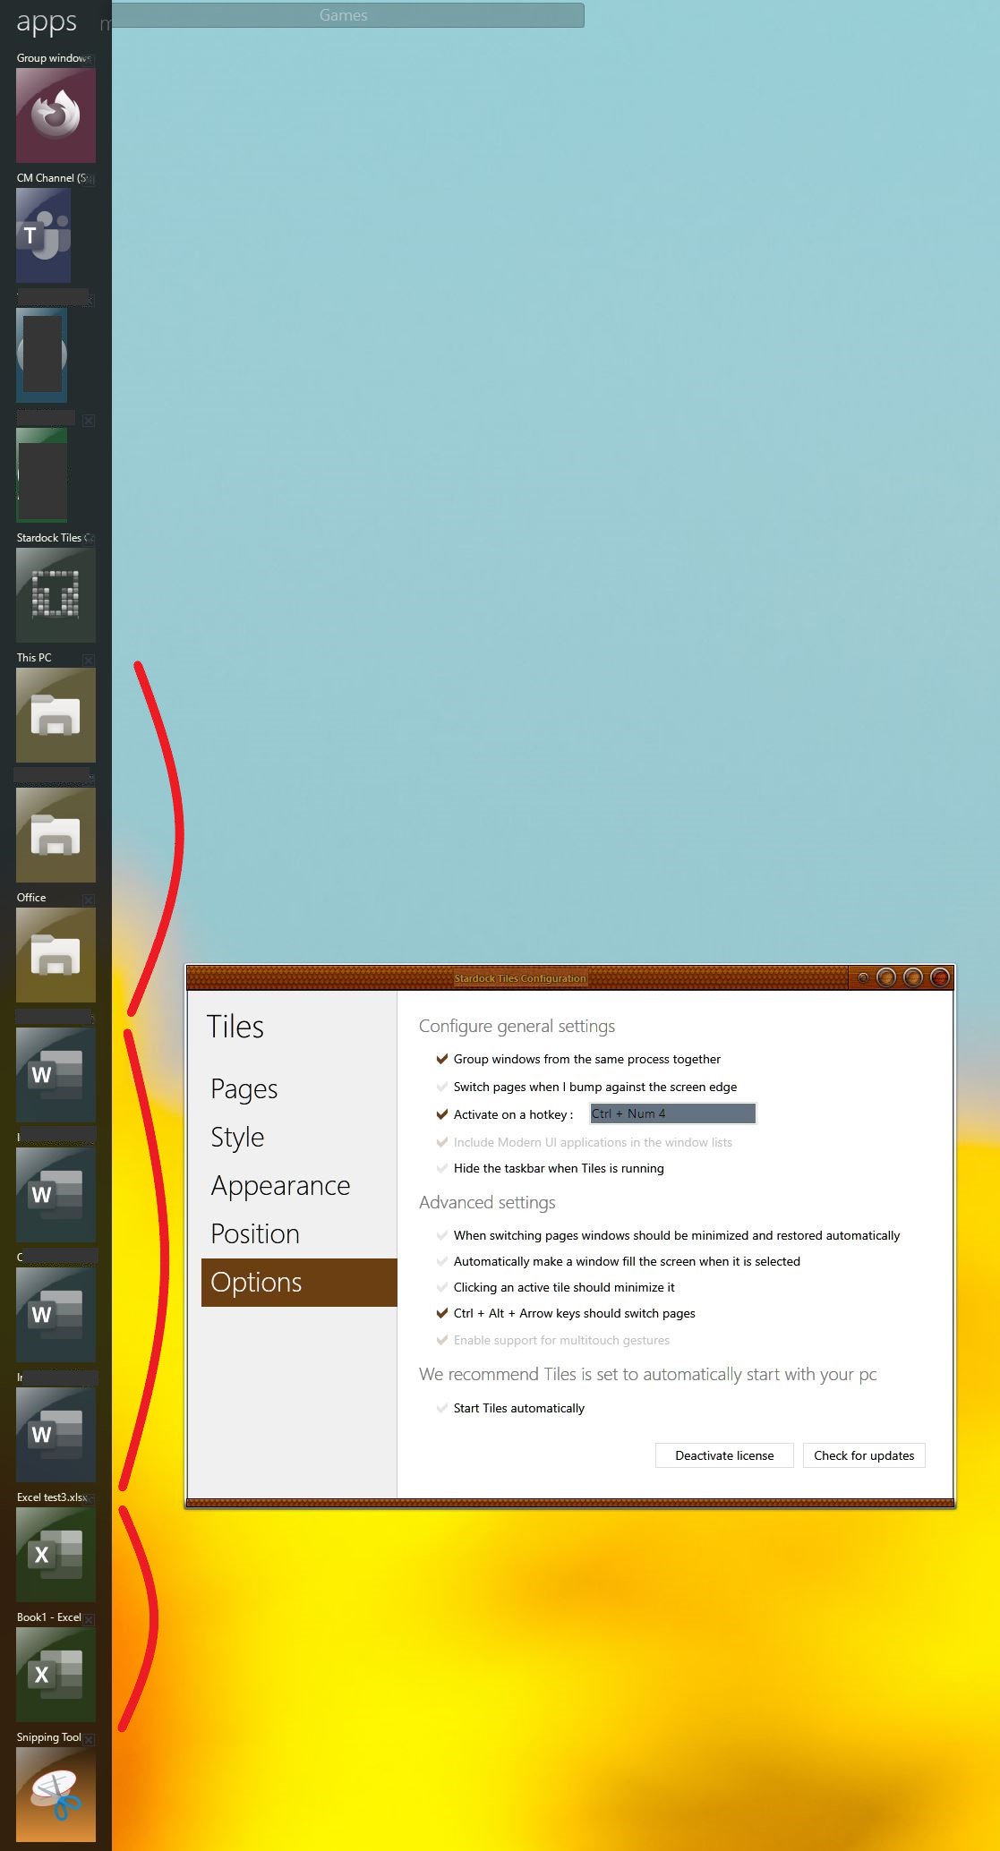Uncheck Group windows from same process together
This screenshot has width=1000, height=1851.
tap(441, 1059)
